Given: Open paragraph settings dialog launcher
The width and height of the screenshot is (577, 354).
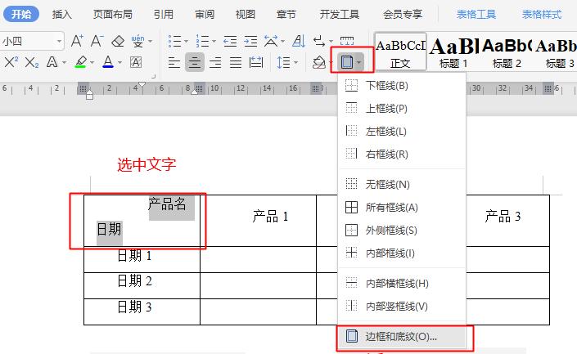Looking at the screenshot, I should click(x=153, y=77).
